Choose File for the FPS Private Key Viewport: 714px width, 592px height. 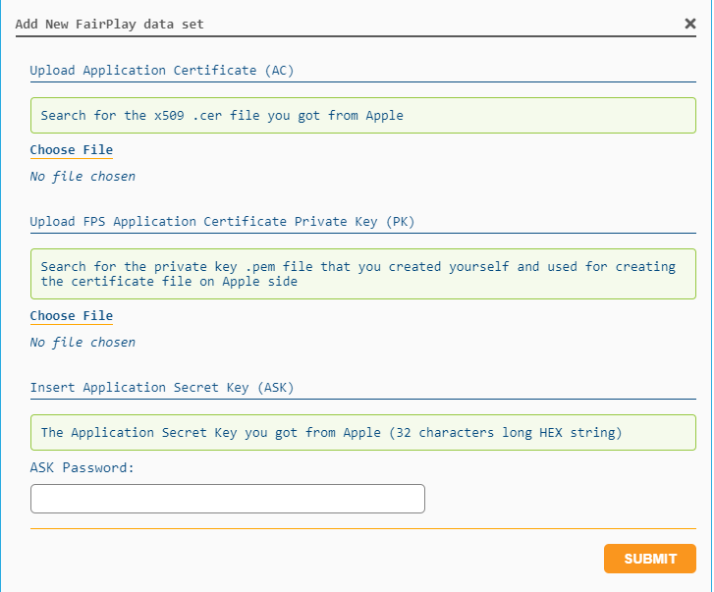click(x=71, y=316)
